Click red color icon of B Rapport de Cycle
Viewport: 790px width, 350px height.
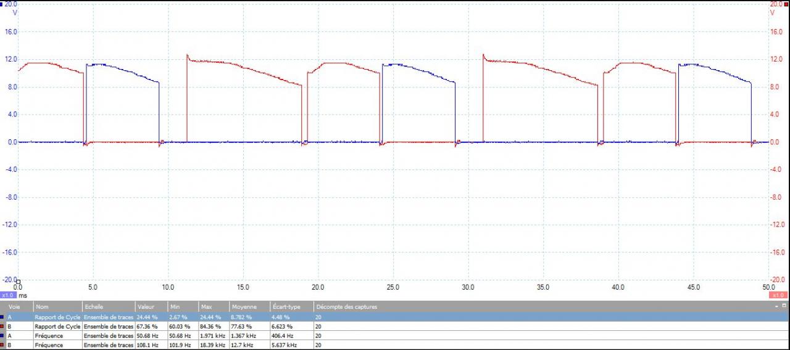pos(2,326)
